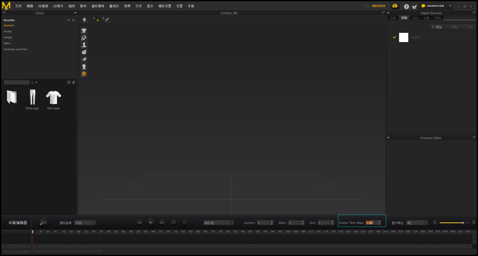Image resolution: width=478 pixels, height=256 pixels.
Task: Switch to the 场景 tab in Object Browser
Action: click(393, 18)
